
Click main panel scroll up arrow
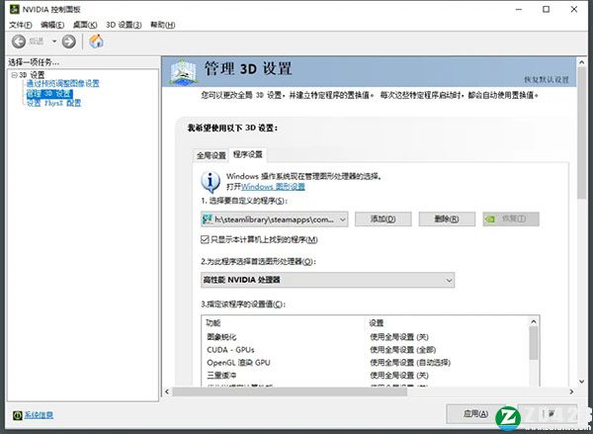582,62
